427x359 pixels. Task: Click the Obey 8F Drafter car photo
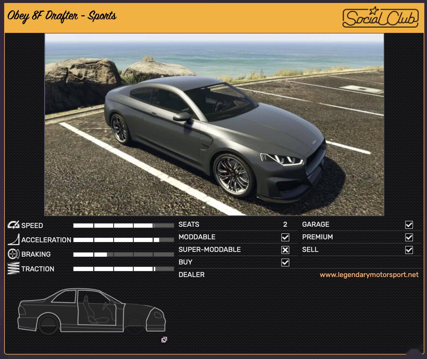pos(214,124)
